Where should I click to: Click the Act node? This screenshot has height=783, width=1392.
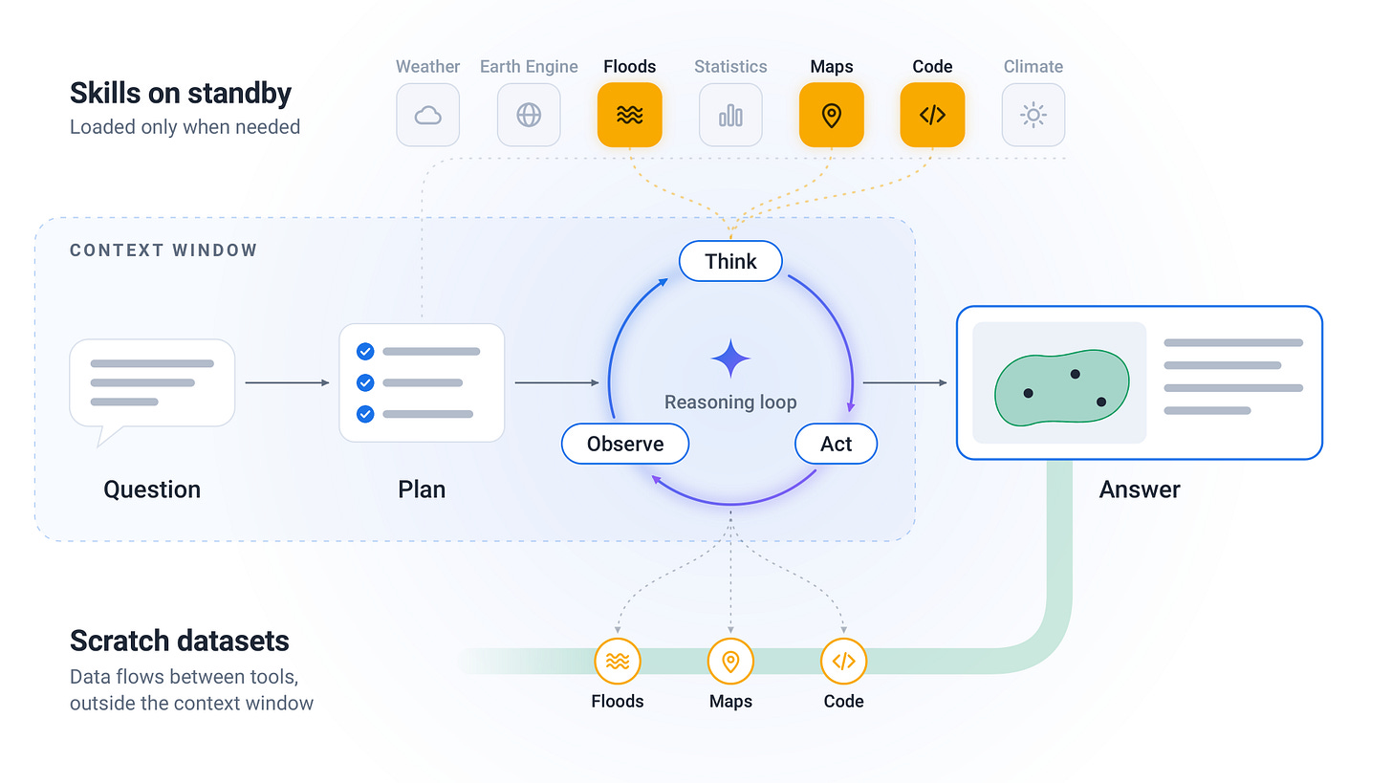tap(837, 444)
